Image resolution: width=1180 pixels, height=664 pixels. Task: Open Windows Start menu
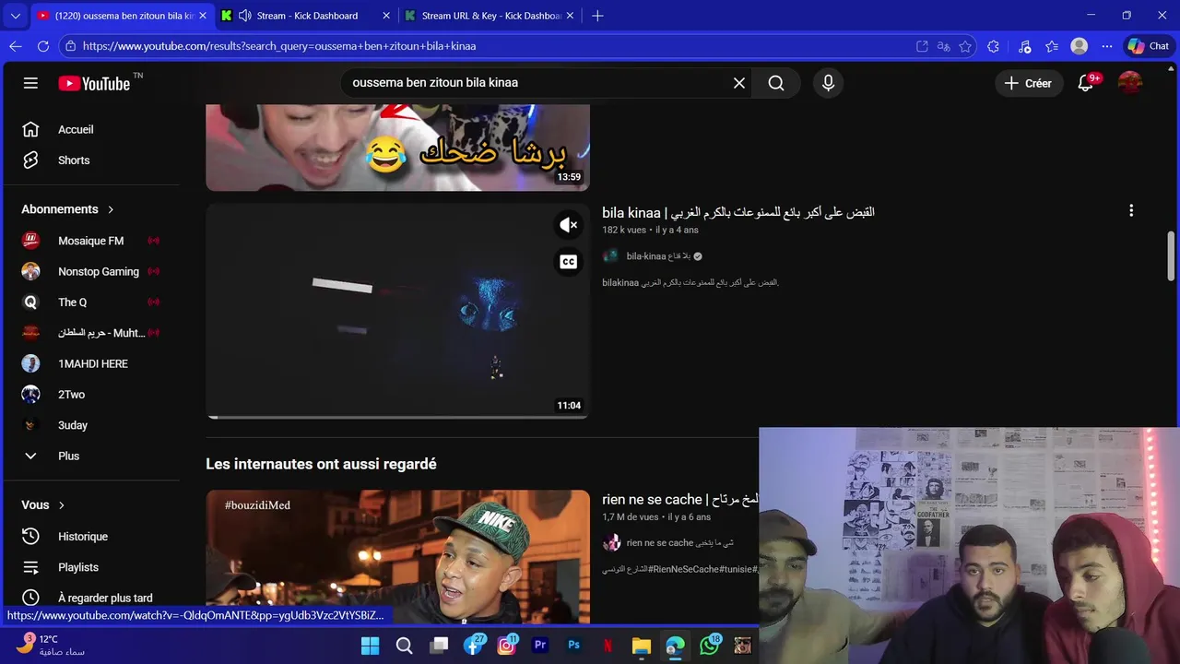370,646
